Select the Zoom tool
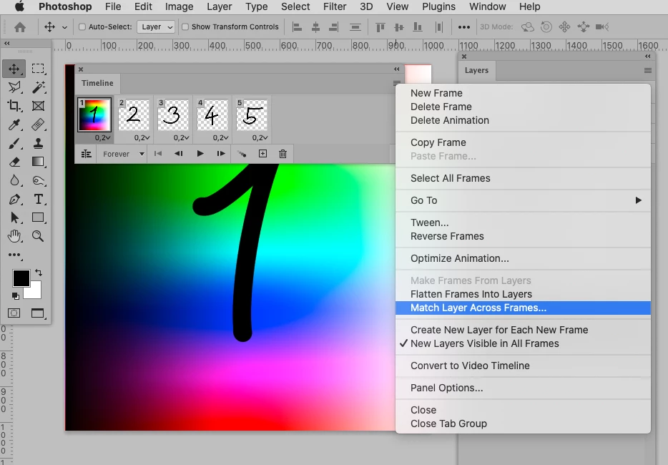Image resolution: width=668 pixels, height=465 pixels. coord(38,236)
